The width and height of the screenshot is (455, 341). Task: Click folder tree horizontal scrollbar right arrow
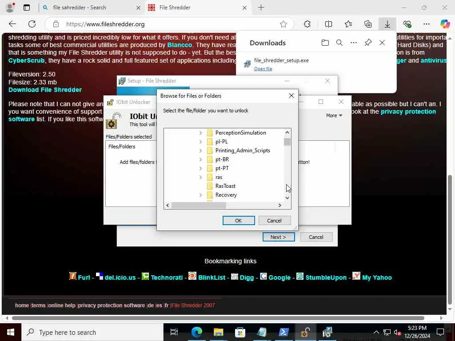[x=279, y=205]
